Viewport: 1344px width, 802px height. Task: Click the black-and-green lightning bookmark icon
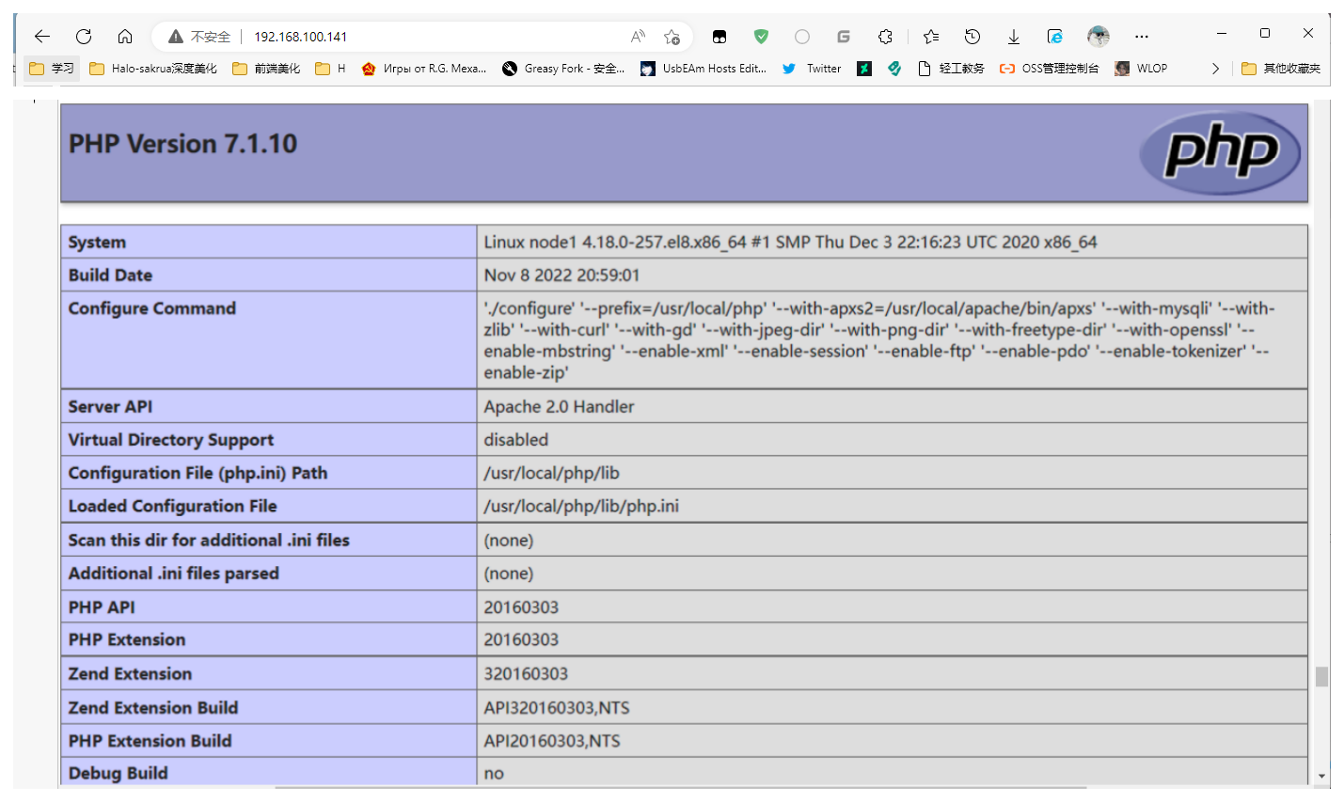(864, 68)
